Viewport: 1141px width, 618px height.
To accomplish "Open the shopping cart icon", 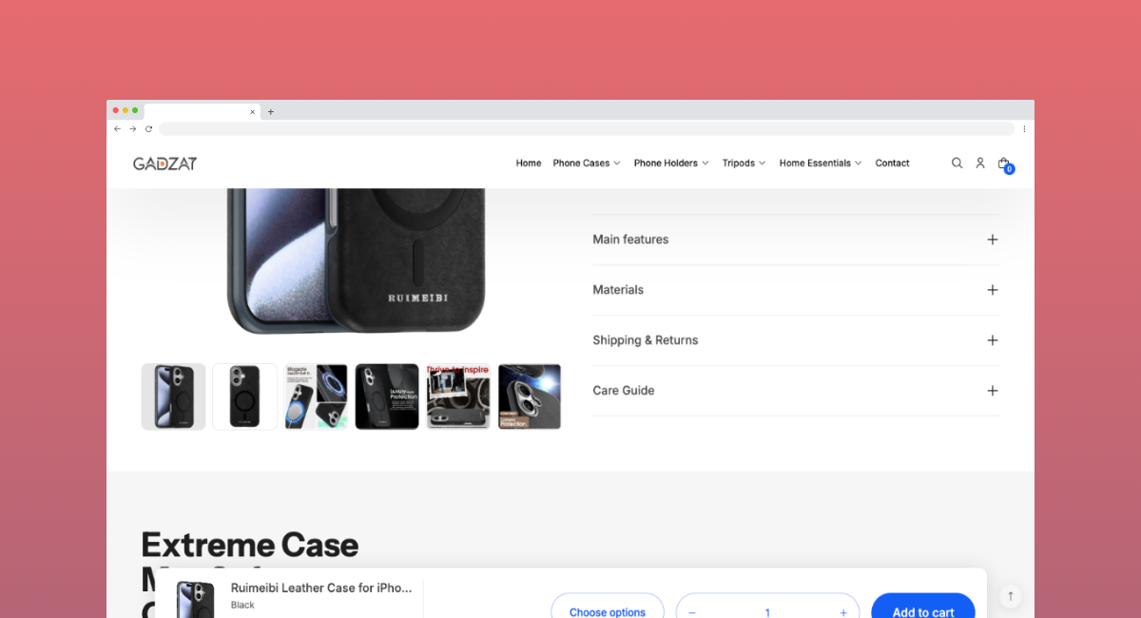I will (x=1003, y=163).
